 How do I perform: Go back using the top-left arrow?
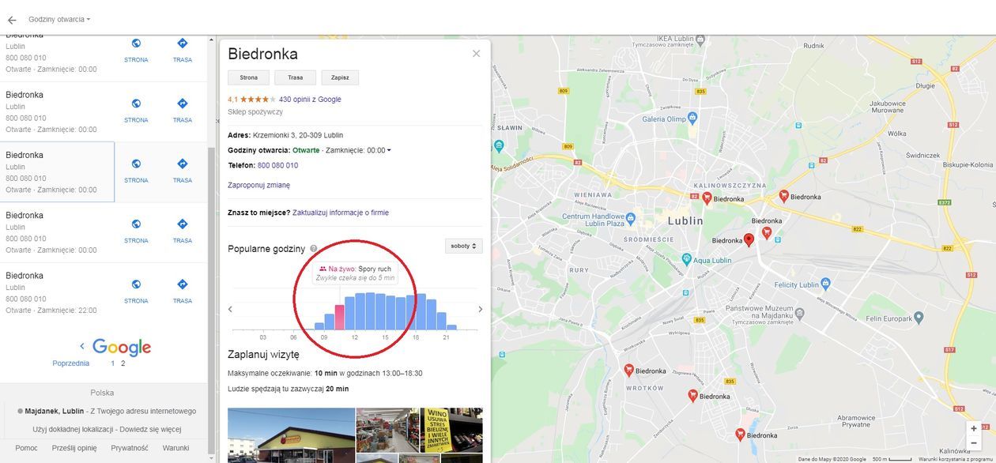point(12,20)
